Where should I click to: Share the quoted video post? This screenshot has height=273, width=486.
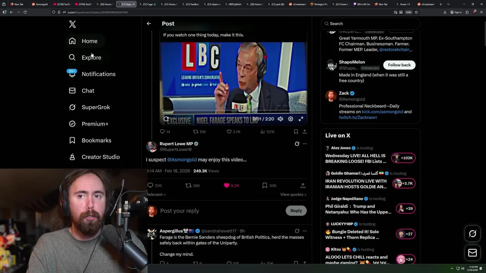[305, 132]
